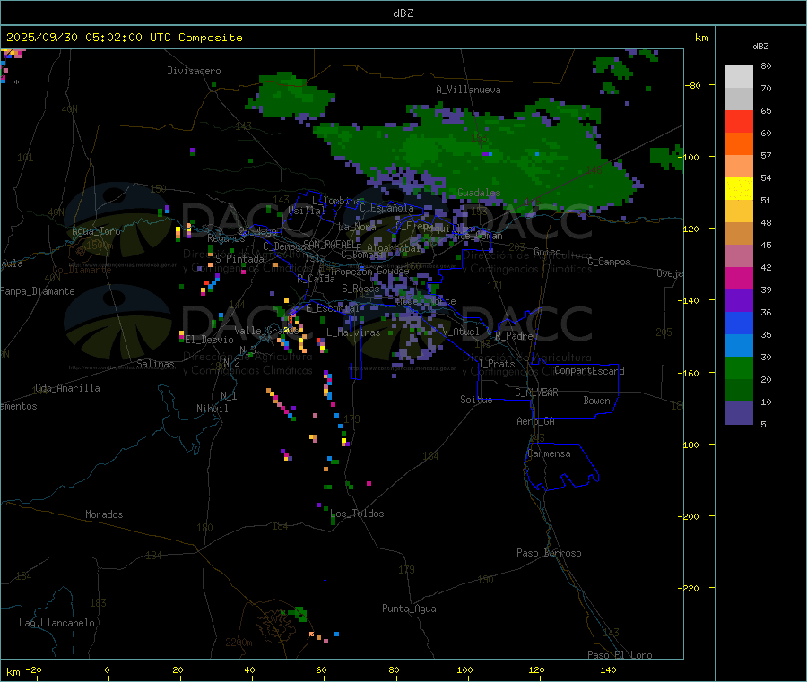The image size is (807, 682).
Task: Click the J_Prats label
Action: click(496, 364)
